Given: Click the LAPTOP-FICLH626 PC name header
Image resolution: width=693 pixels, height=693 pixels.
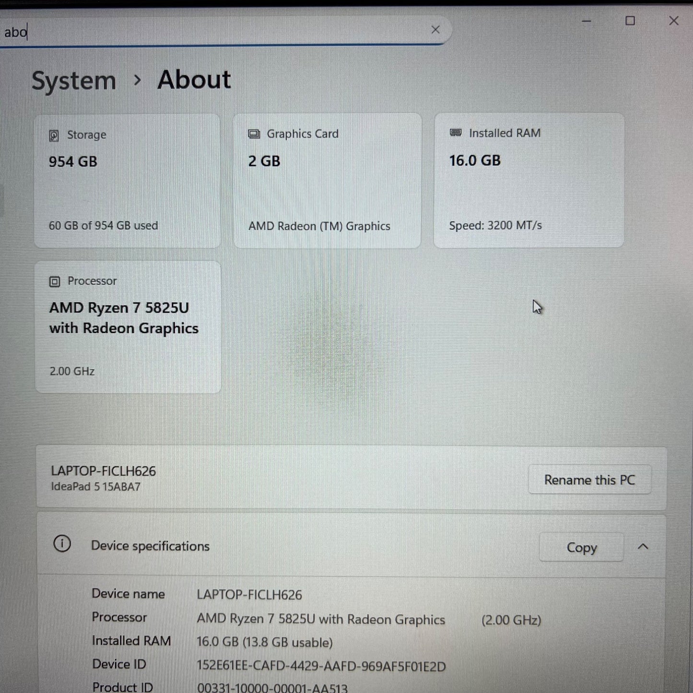Looking at the screenshot, I should tap(103, 471).
